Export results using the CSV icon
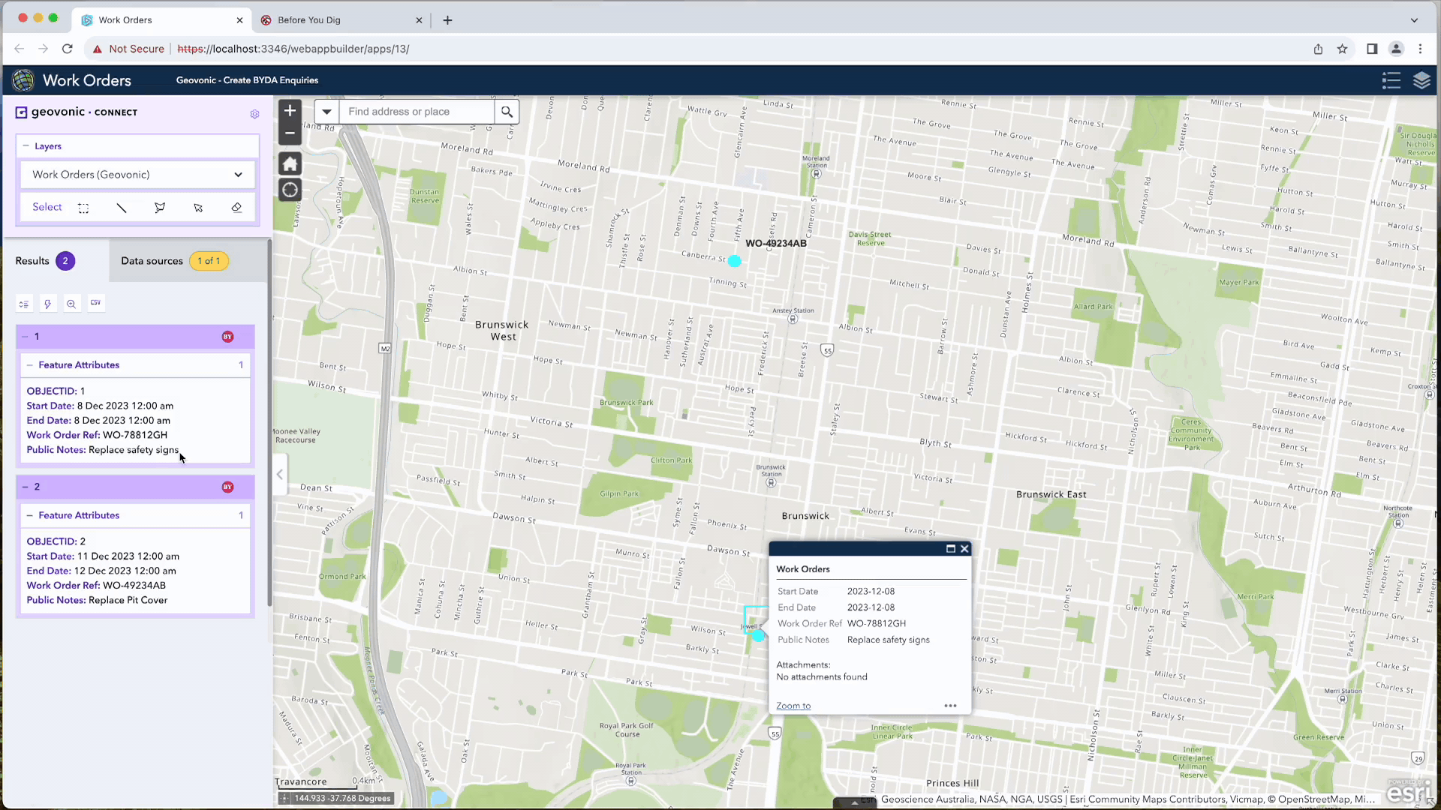Screen dimensions: 1441x810 (95, 303)
